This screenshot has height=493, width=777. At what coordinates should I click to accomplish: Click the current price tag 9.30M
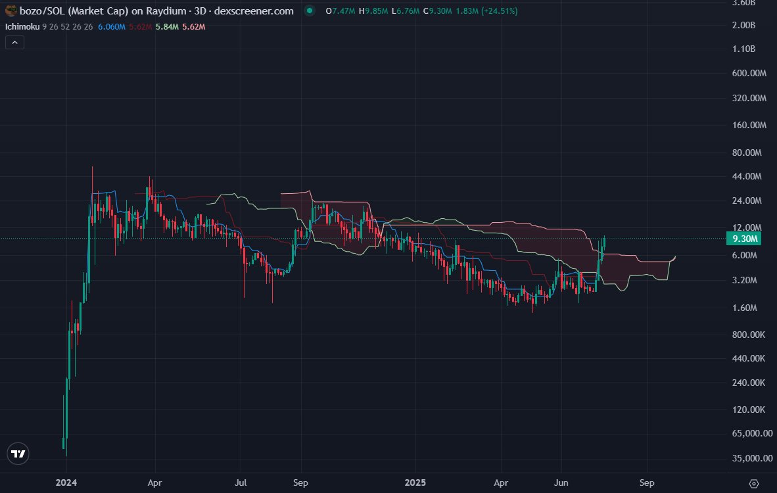pyautogui.click(x=745, y=239)
